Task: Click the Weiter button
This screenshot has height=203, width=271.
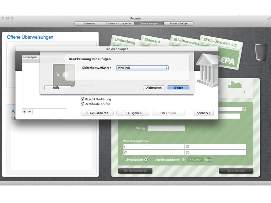Action: pyautogui.click(x=179, y=88)
